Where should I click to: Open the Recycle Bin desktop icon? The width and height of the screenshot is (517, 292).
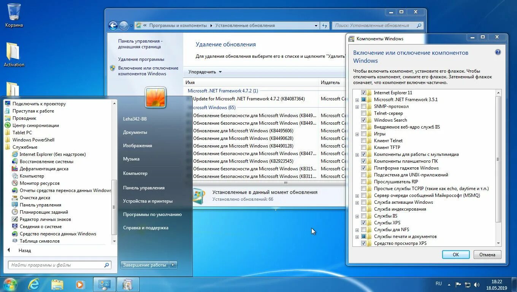[x=14, y=15]
